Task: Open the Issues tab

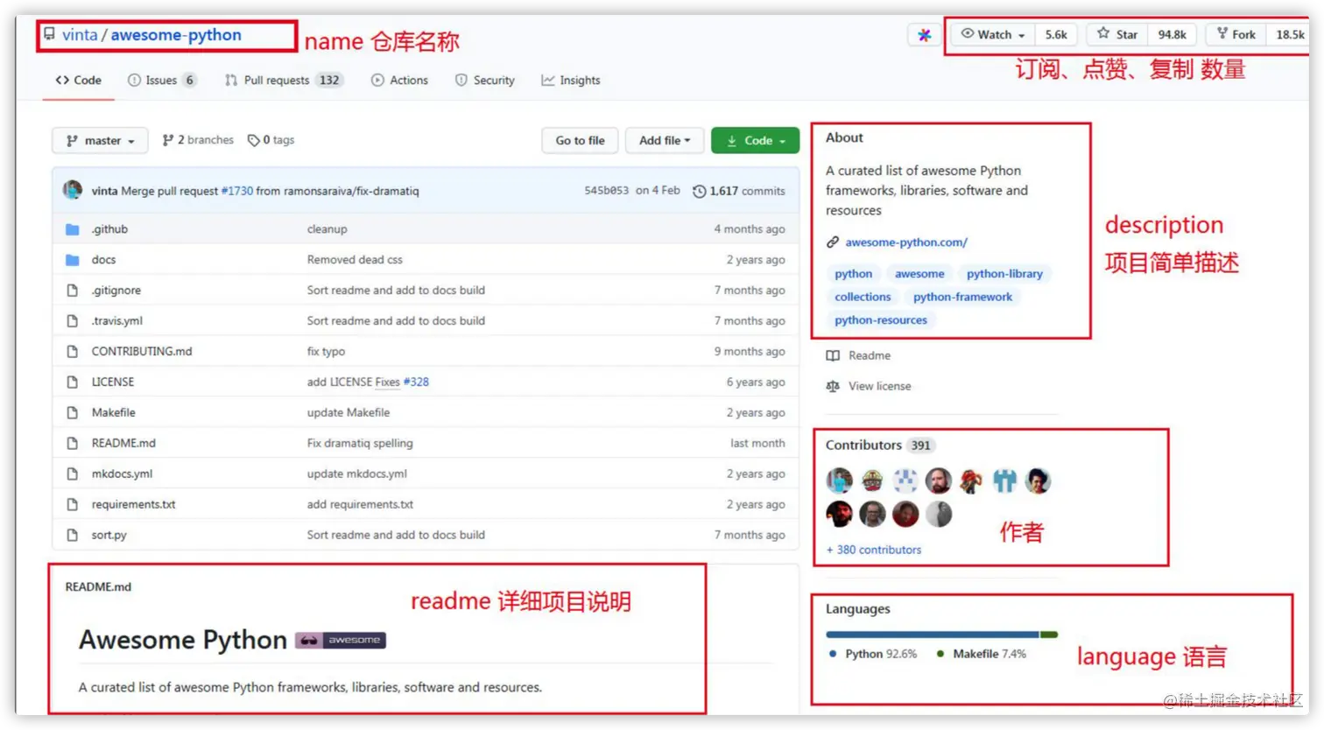Action: pos(162,80)
